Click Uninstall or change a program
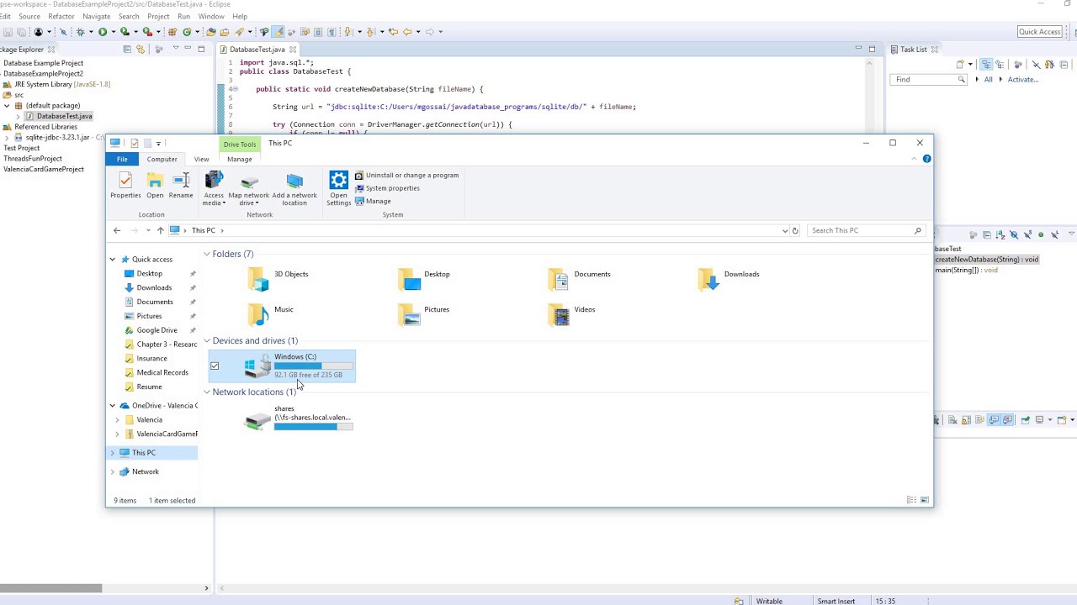The image size is (1077, 605). (406, 176)
